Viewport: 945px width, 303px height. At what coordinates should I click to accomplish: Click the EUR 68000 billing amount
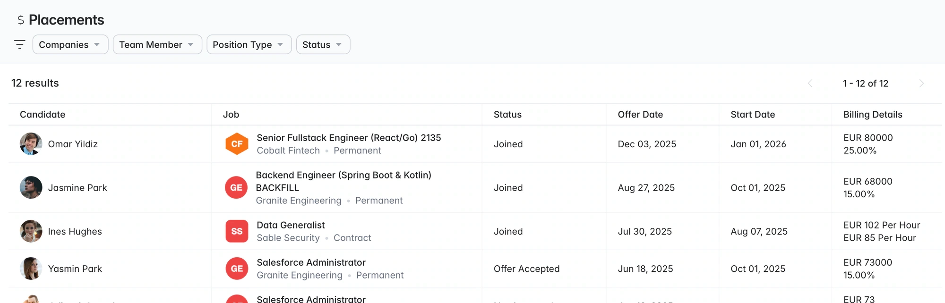click(x=868, y=181)
